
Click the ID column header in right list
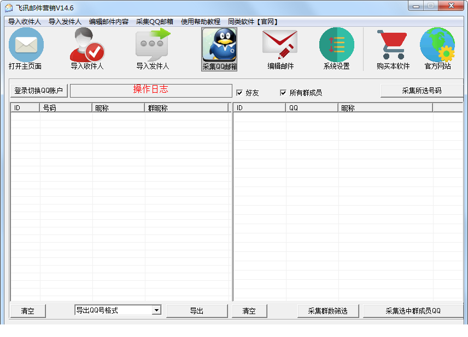(259, 108)
